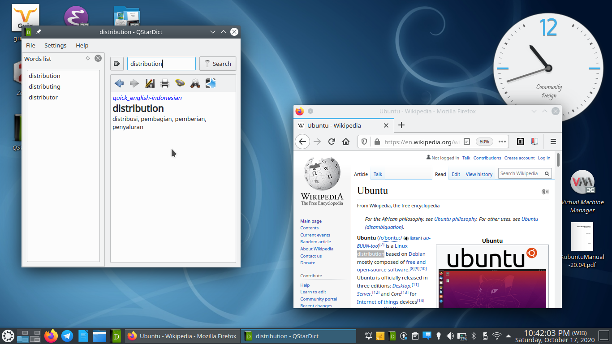Click the QStarDict word search field
612x344 pixels.
[x=161, y=64]
